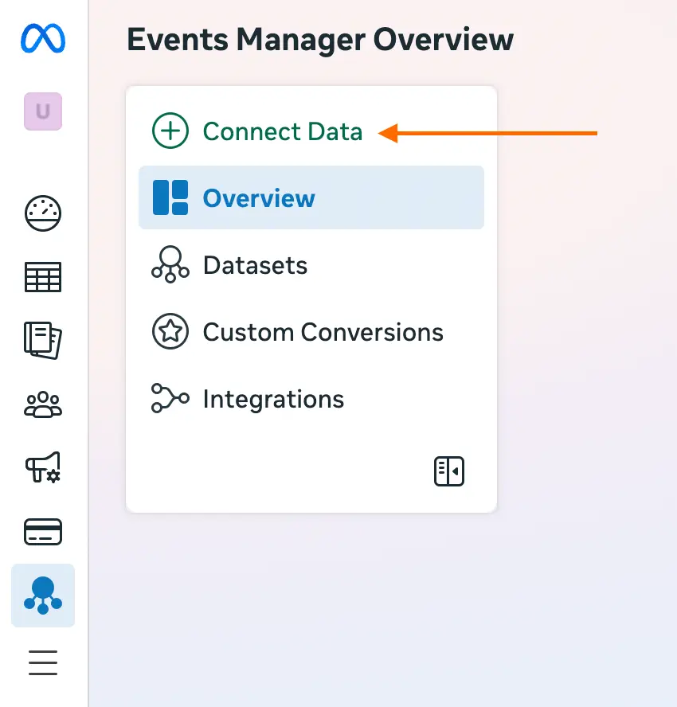Collapse the navigation panel
This screenshot has height=707, width=677.
(448, 471)
